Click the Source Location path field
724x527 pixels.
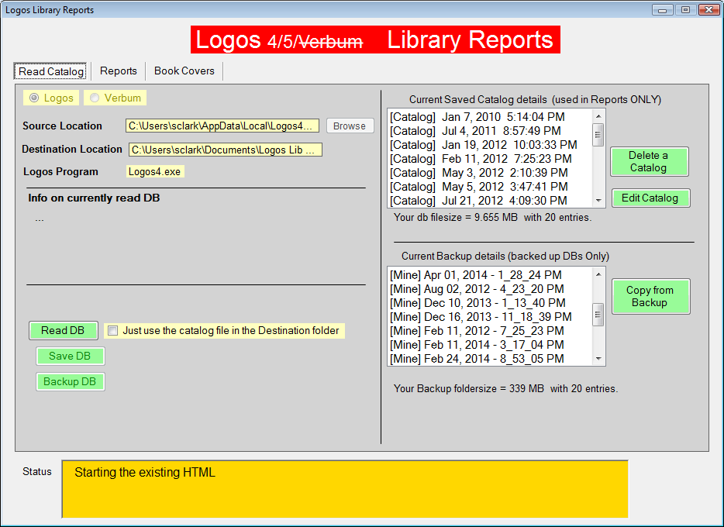(222, 126)
